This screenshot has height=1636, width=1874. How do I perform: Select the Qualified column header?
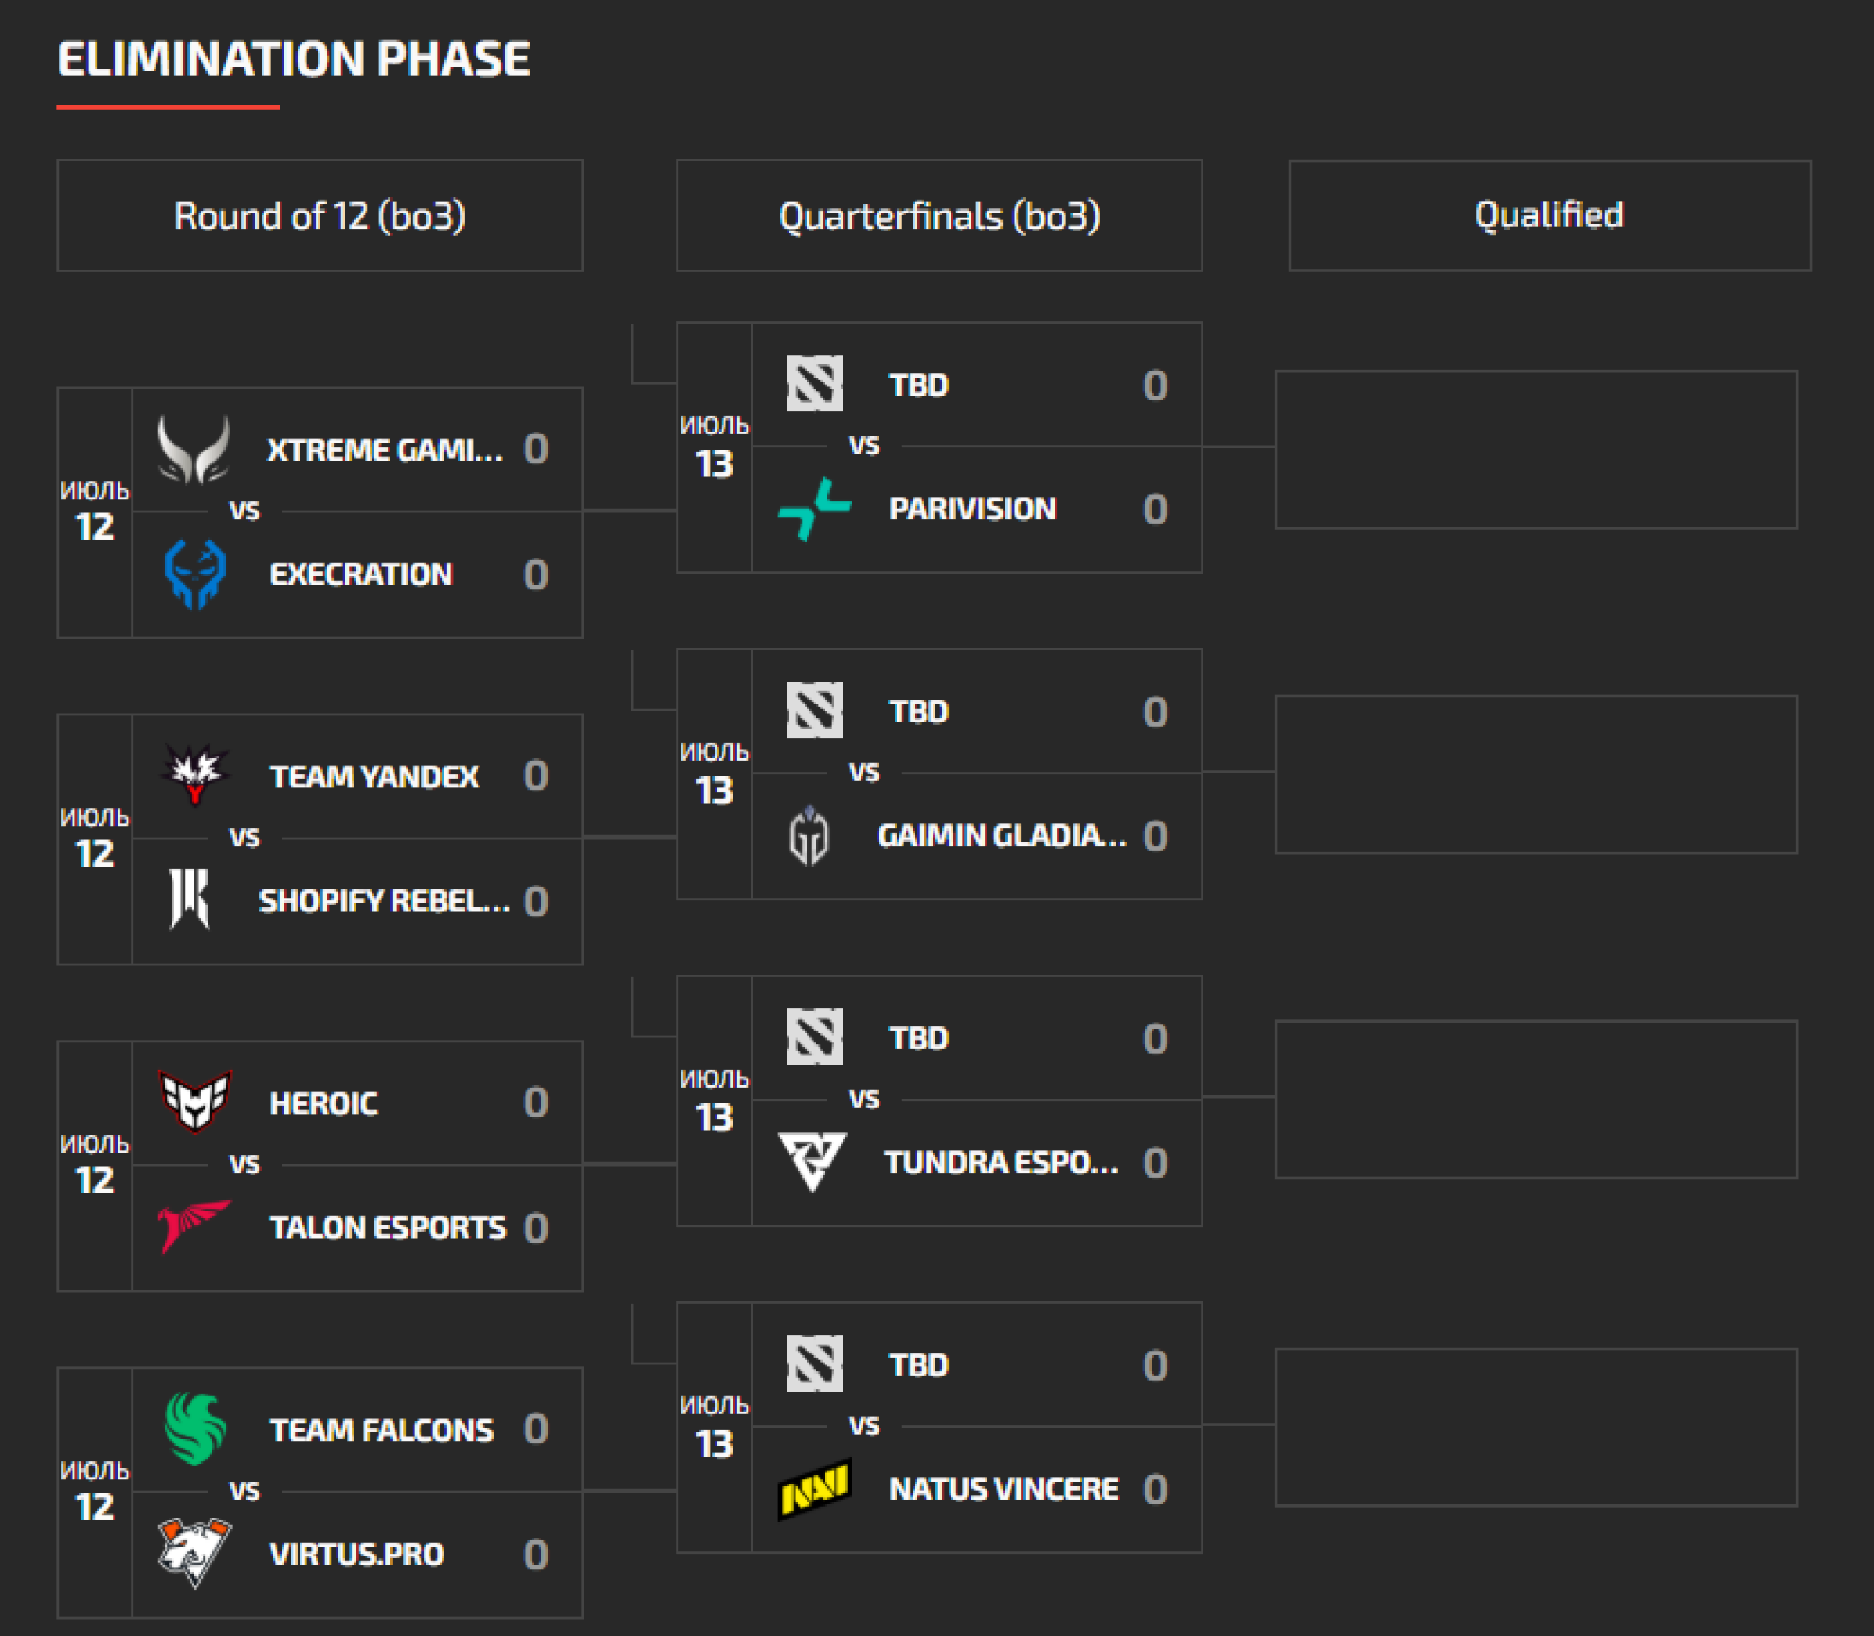point(1549,215)
